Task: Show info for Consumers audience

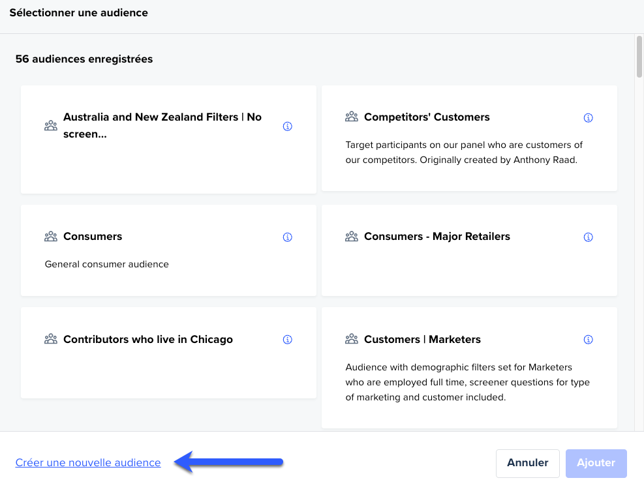Action: pos(287,237)
